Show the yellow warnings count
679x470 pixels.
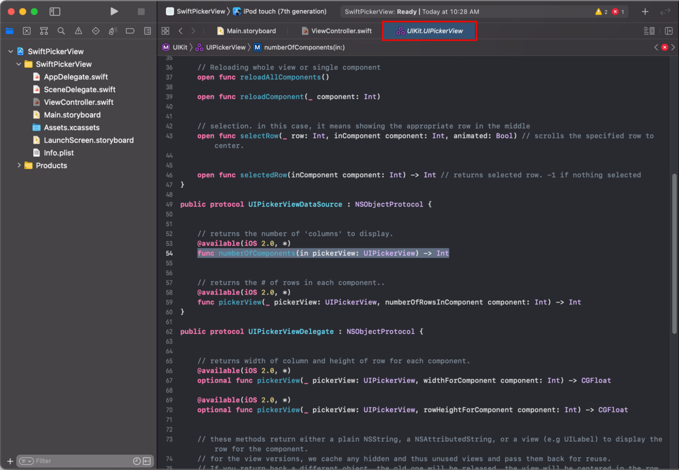[601, 12]
